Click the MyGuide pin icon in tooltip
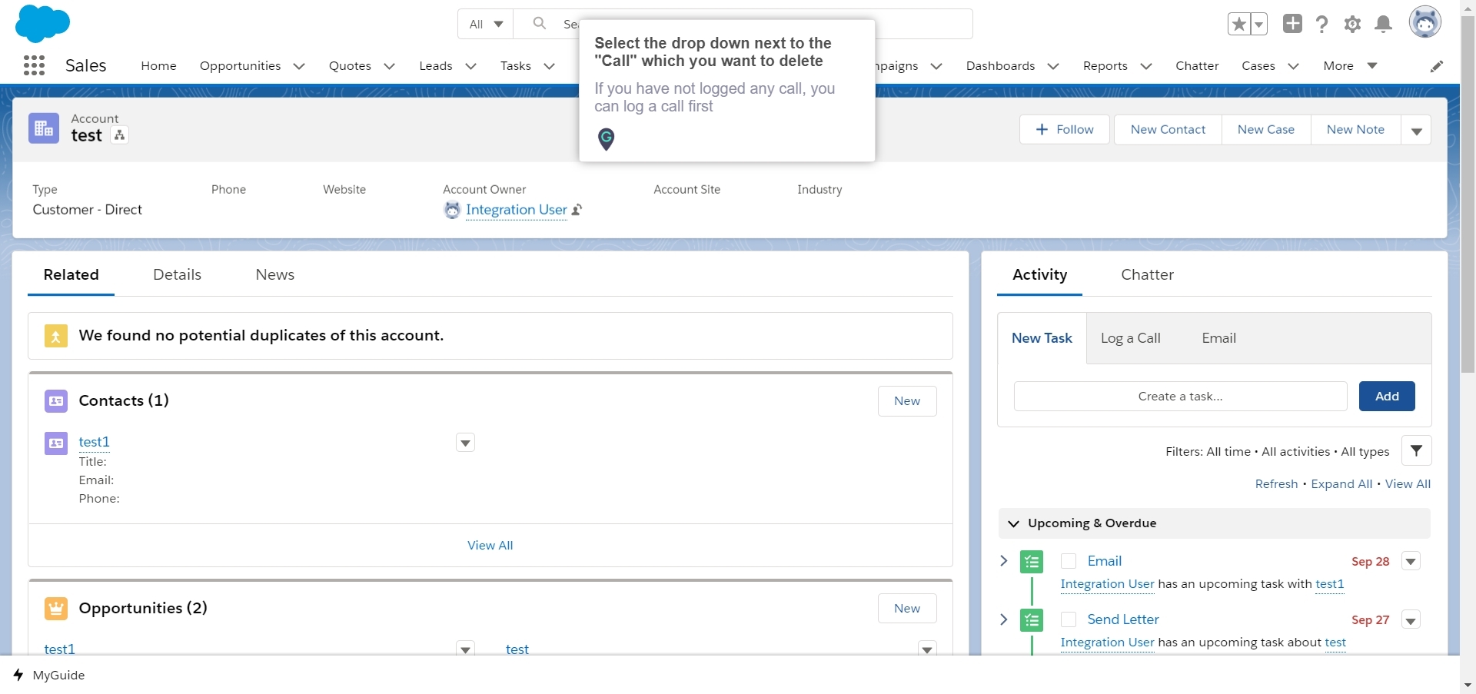 pyautogui.click(x=606, y=139)
